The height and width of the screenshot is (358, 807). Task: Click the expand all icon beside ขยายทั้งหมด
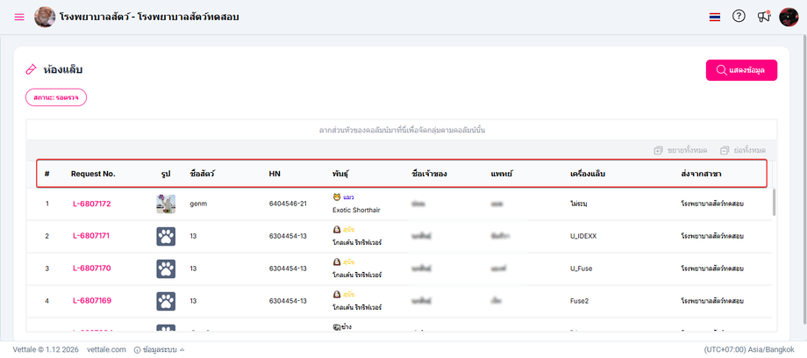tap(658, 150)
